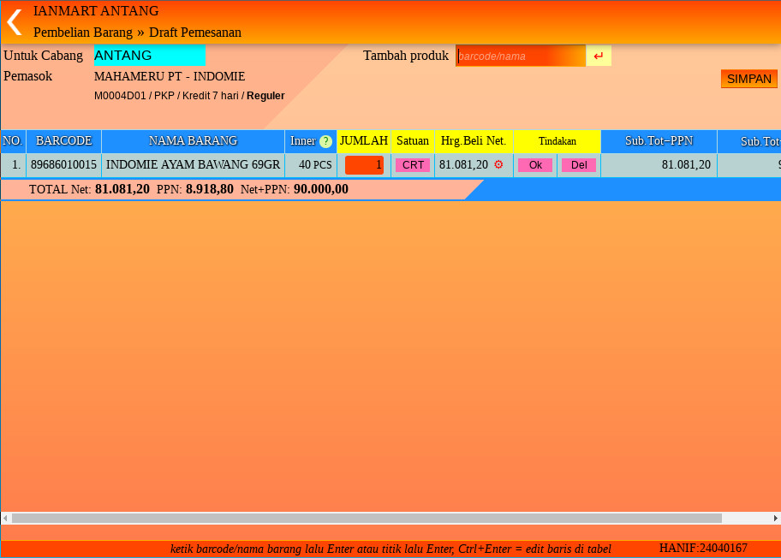Select the barcode cell 89686010015
The width and height of the screenshot is (781, 558).
[x=63, y=165]
